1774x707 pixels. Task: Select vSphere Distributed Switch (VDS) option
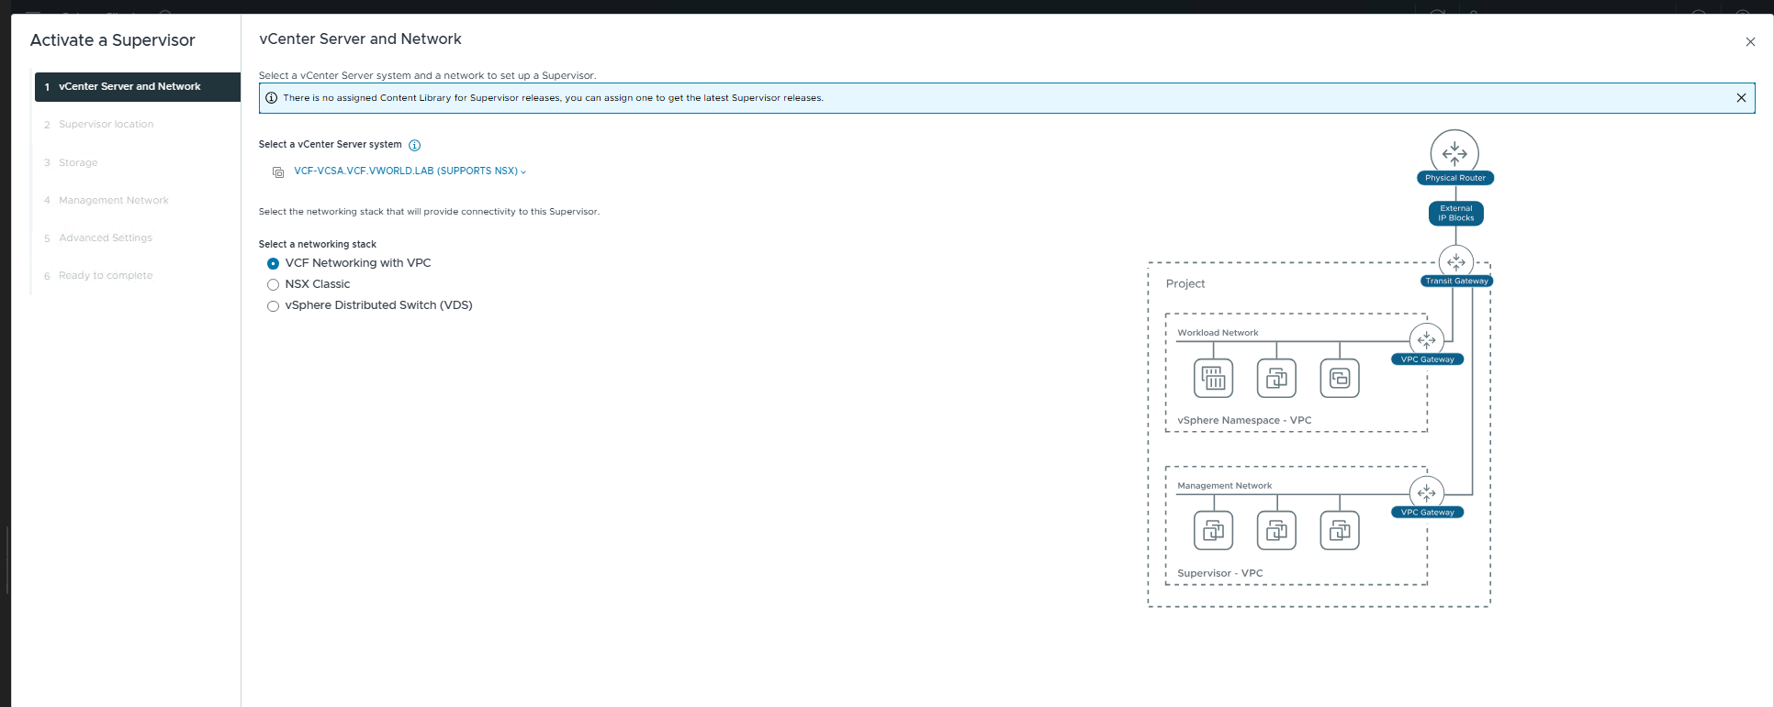tap(273, 306)
